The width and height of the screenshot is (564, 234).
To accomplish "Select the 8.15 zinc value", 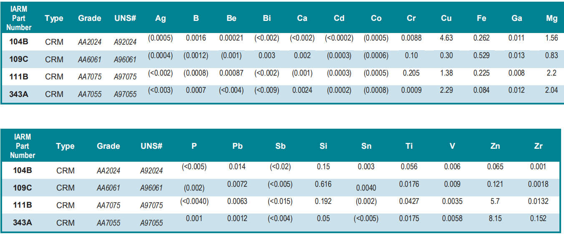I will [x=495, y=219].
